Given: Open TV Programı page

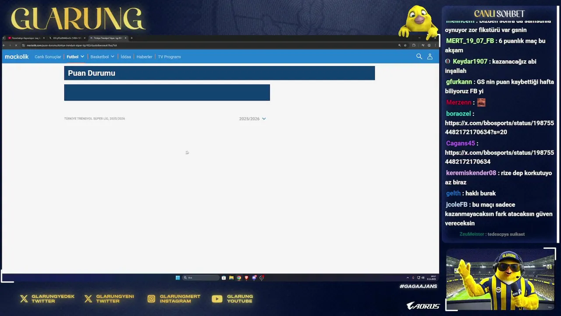Looking at the screenshot, I should pos(169,57).
